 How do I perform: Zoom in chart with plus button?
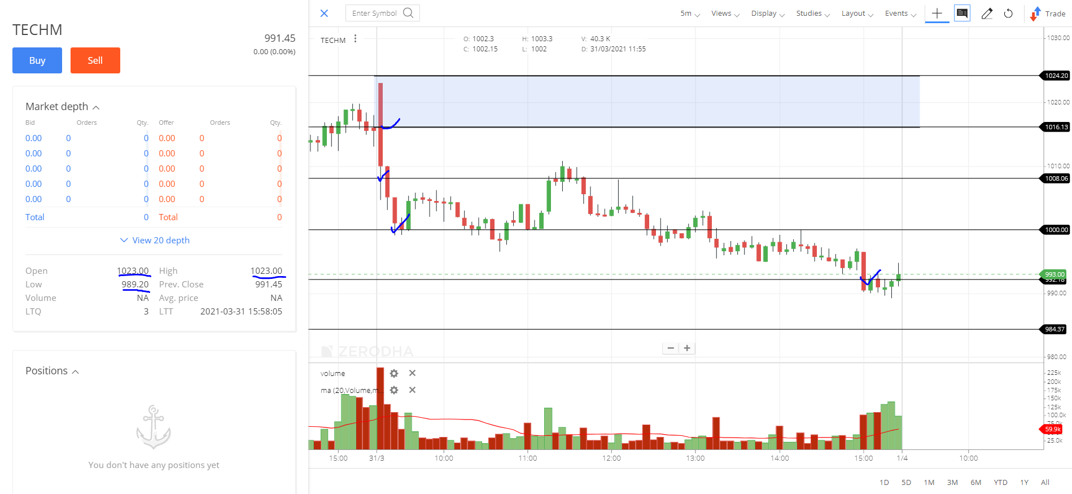pos(687,348)
